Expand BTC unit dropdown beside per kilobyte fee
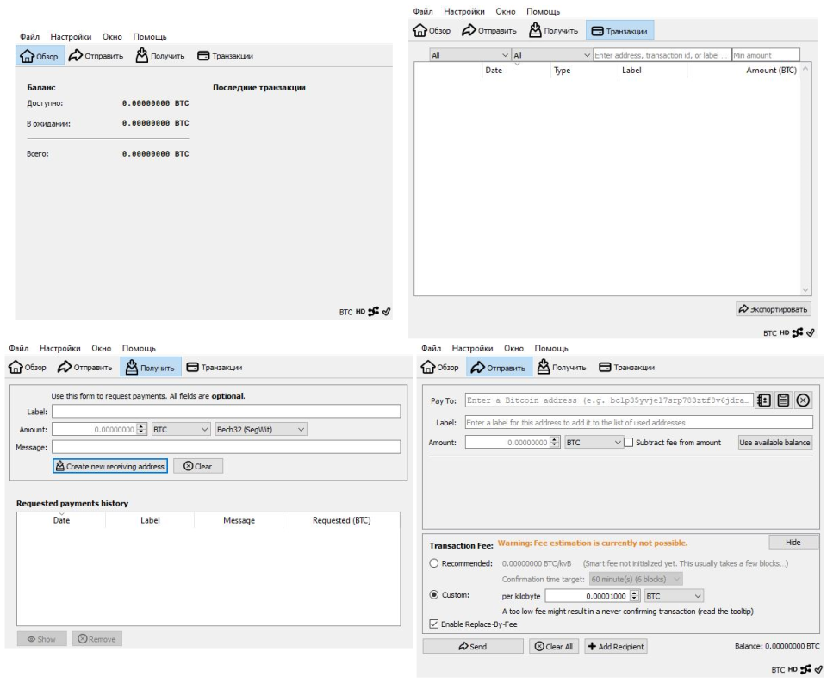 (673, 595)
